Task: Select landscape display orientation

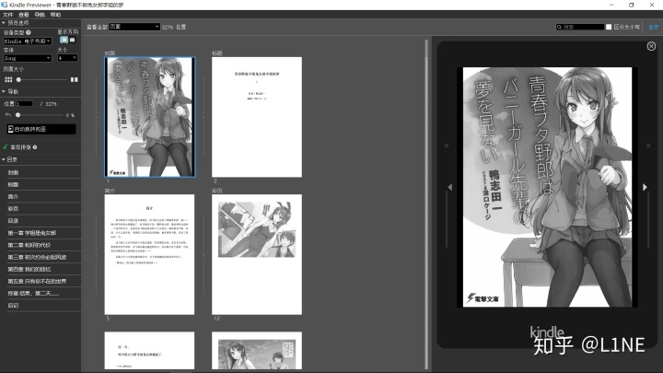Action: (x=73, y=40)
